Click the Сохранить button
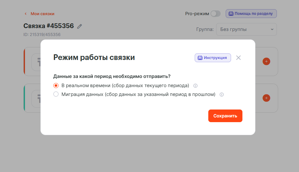Image resolution: width=299 pixels, height=172 pixels. point(225,116)
